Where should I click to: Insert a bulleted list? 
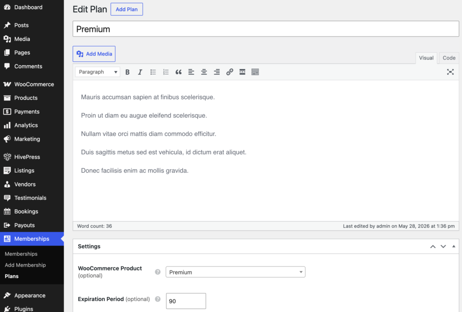click(x=153, y=72)
